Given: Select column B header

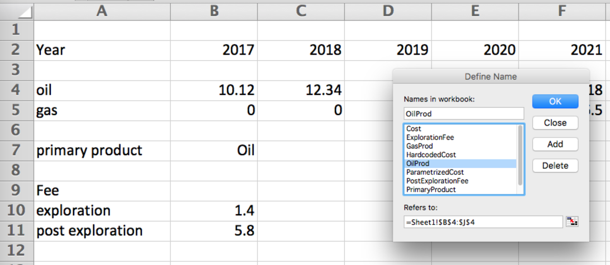Looking at the screenshot, I should 214,12.
